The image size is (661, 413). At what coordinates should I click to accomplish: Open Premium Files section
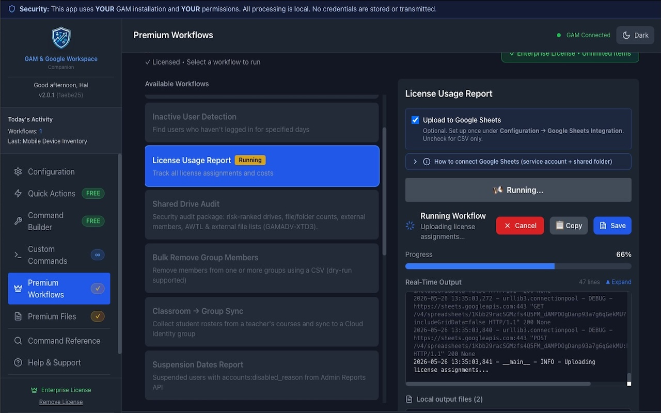point(59,316)
